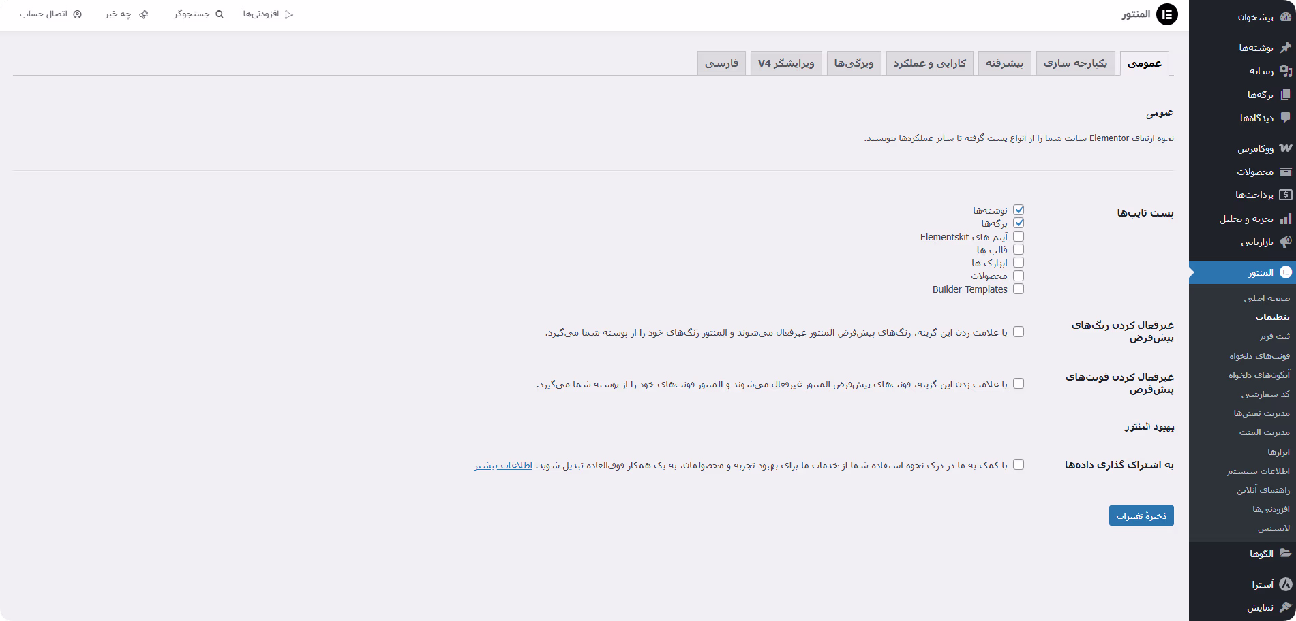Check the به اشتراک گذاری داده‌ها checkbox
Viewport: 1296px width, 621px height.
(x=1019, y=465)
